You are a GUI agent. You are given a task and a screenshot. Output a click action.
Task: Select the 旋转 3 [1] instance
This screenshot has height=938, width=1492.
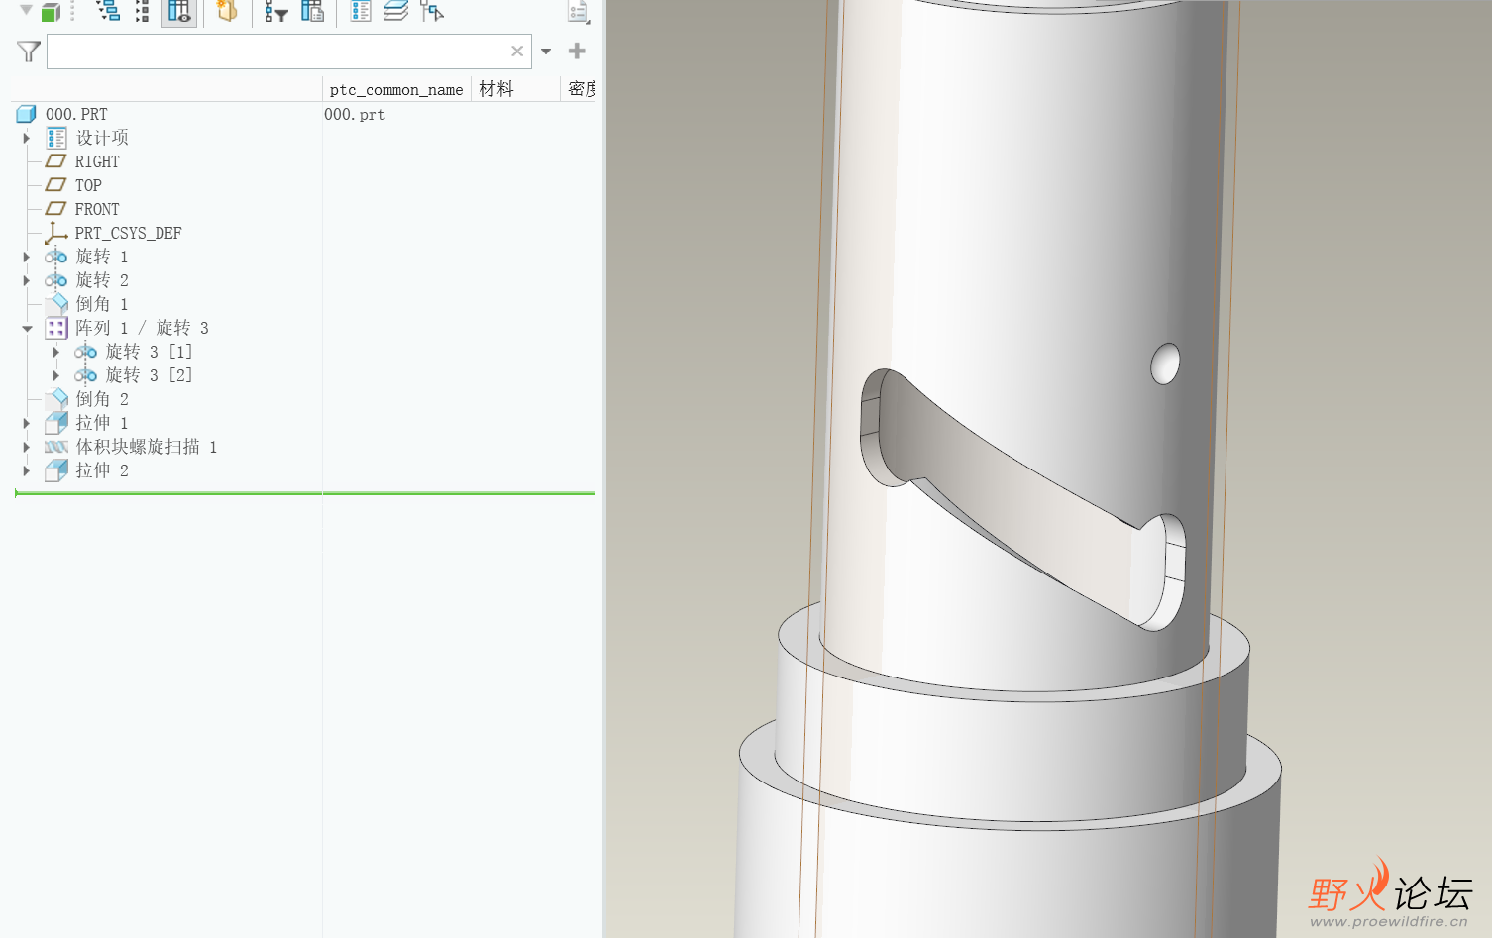[149, 352]
